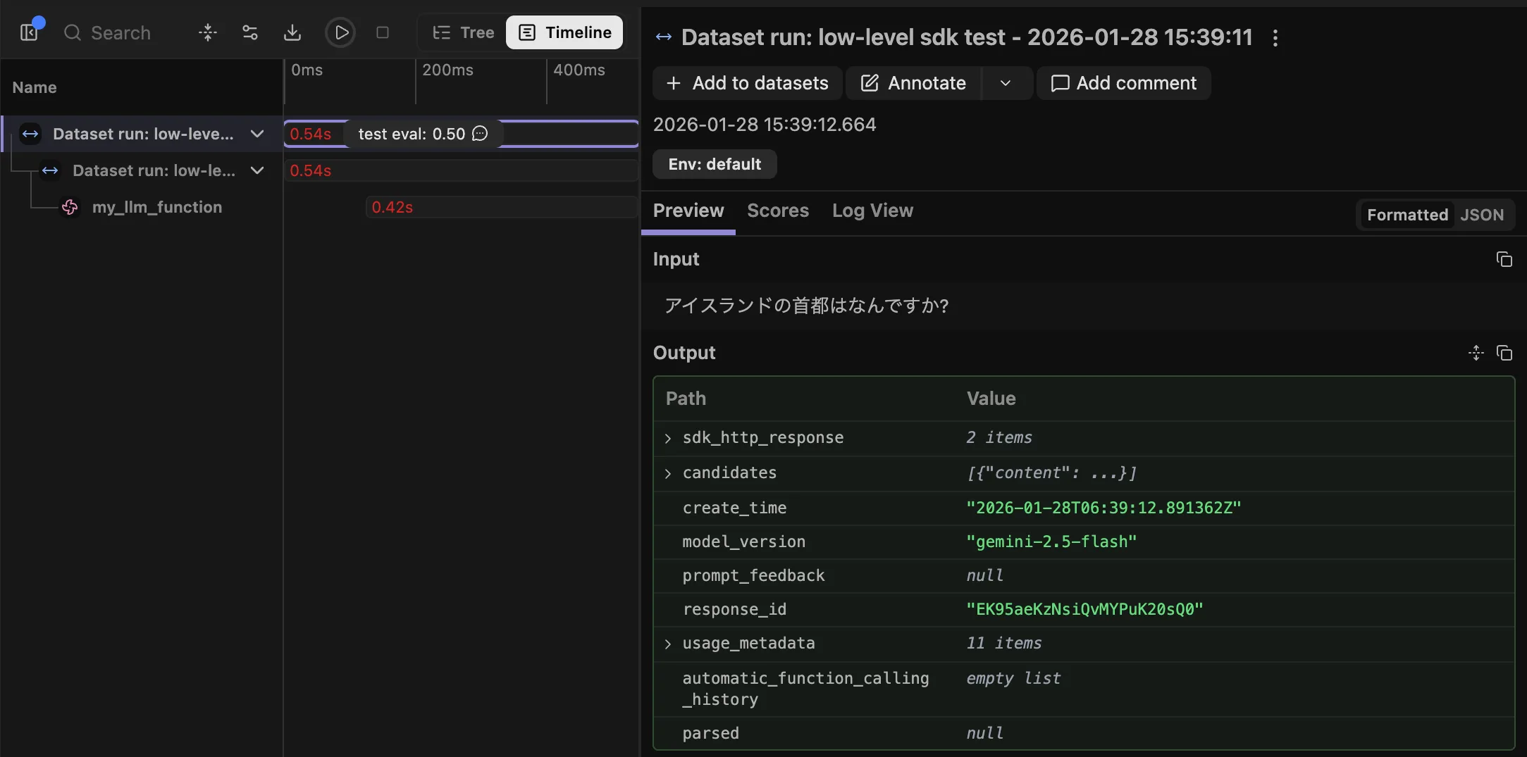1527x757 pixels.
Task: Click the Annotate button
Action: pos(913,83)
